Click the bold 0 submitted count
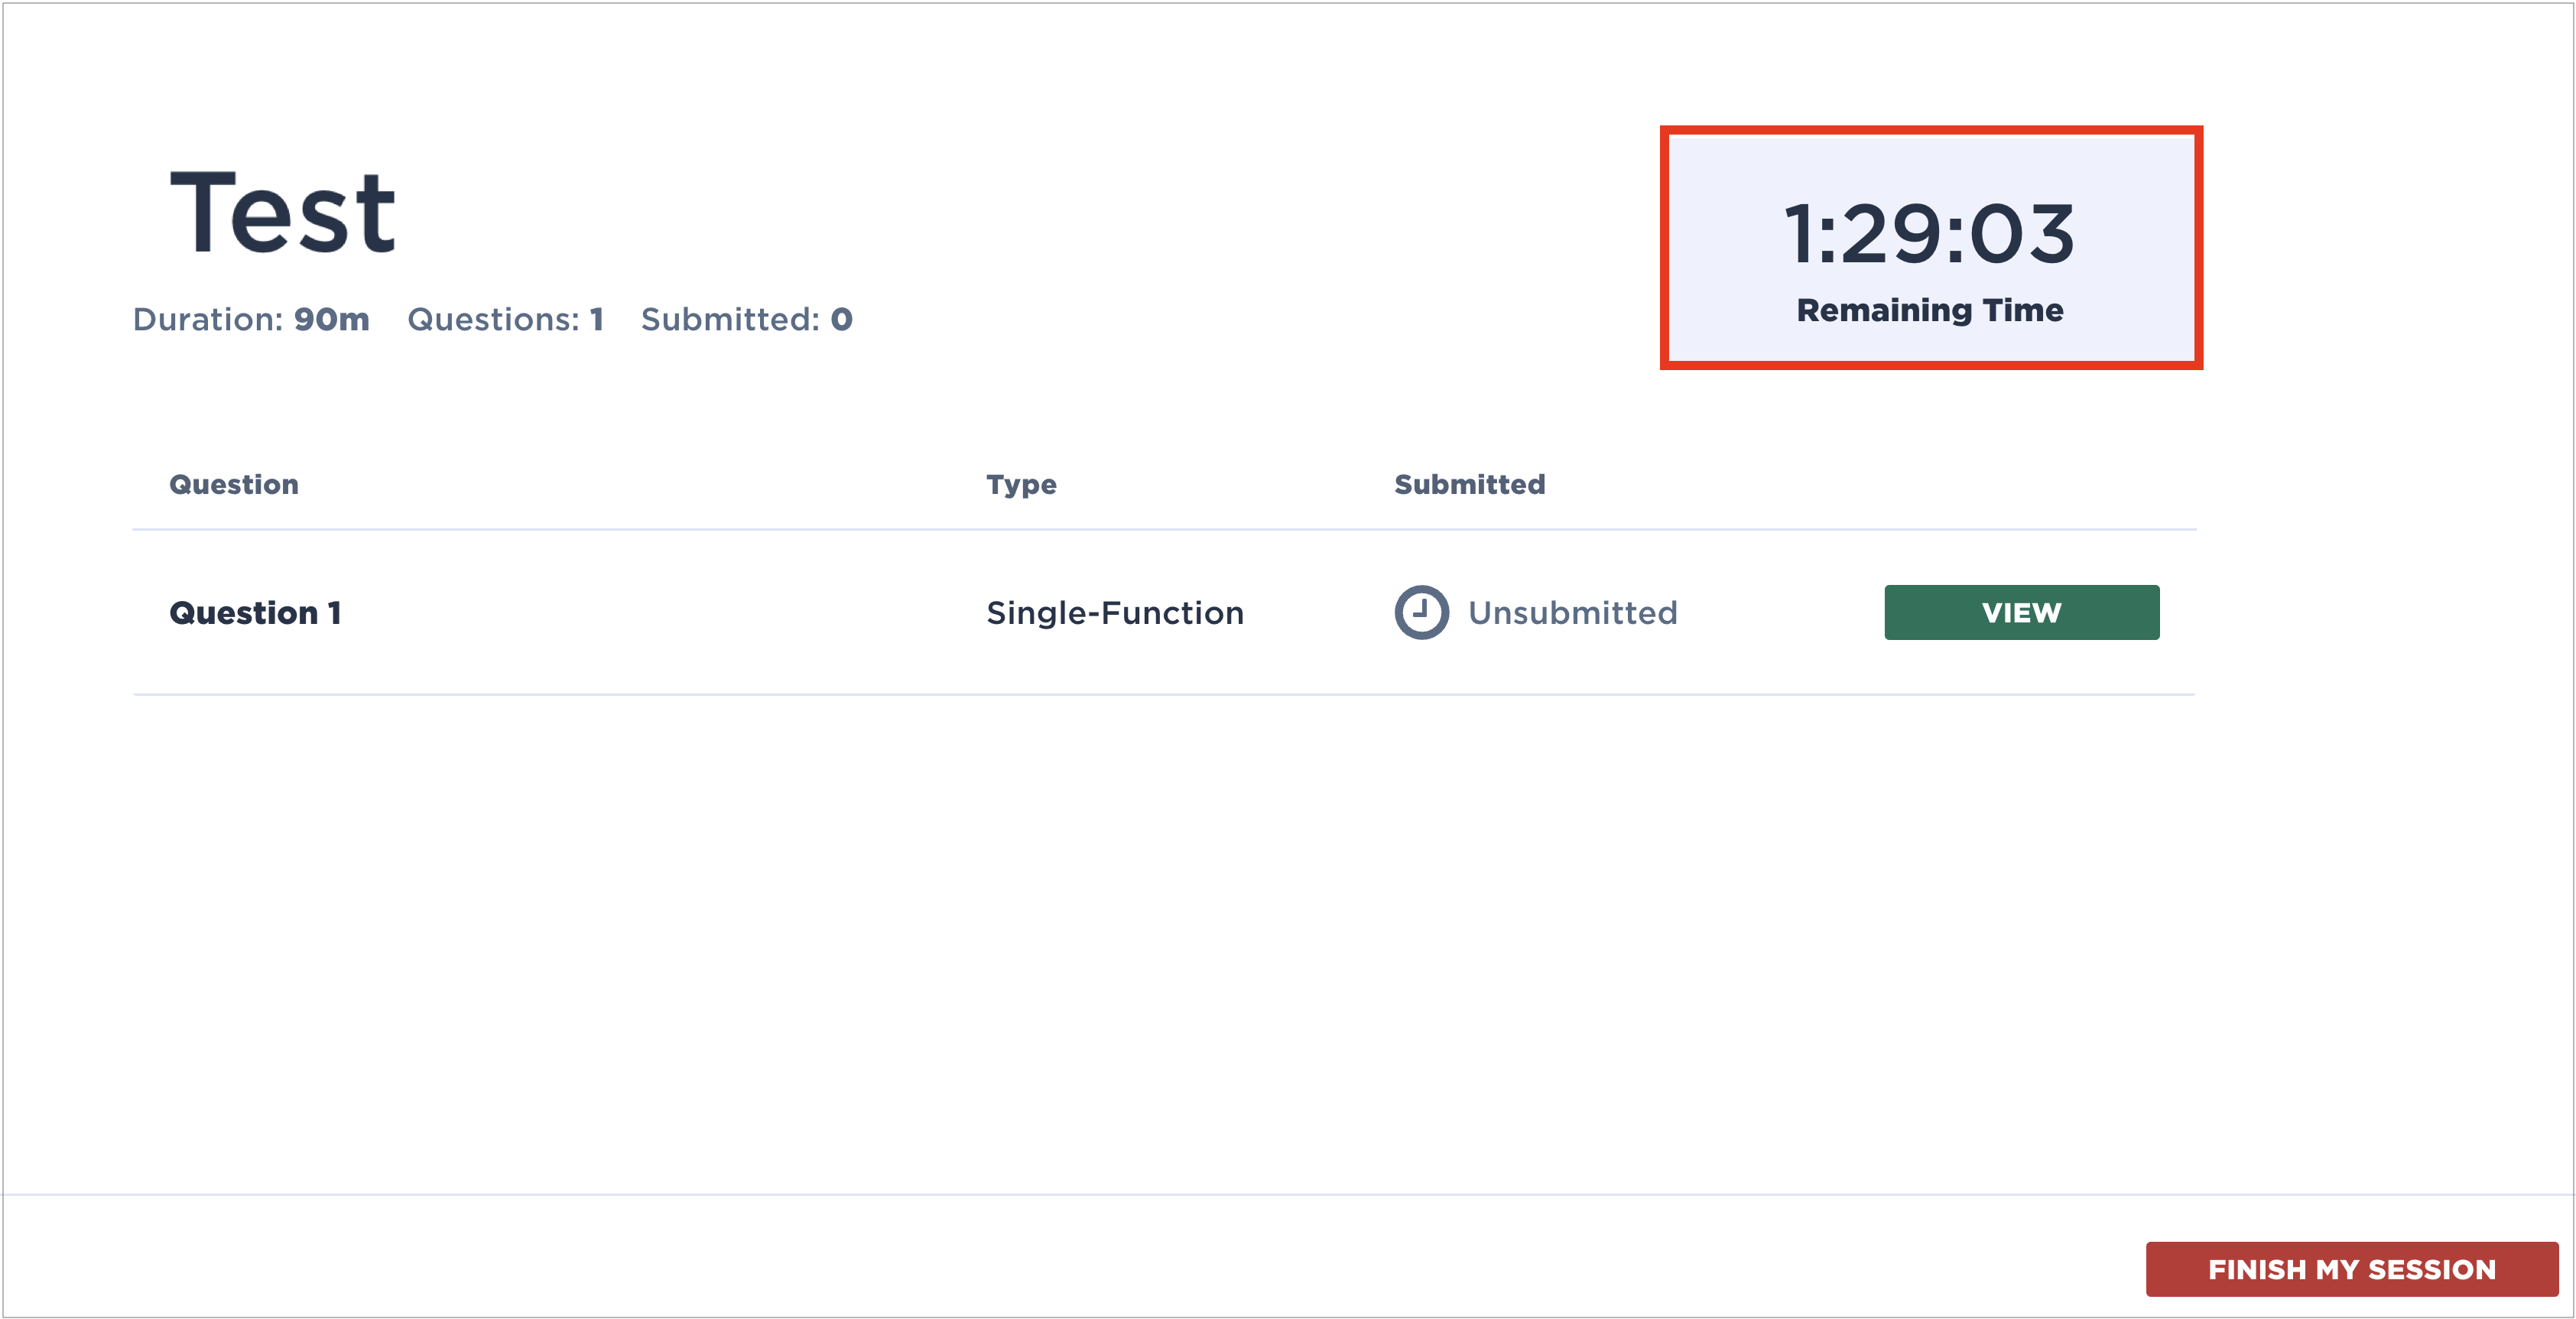Viewport: 2576px width, 1319px height. coord(841,319)
